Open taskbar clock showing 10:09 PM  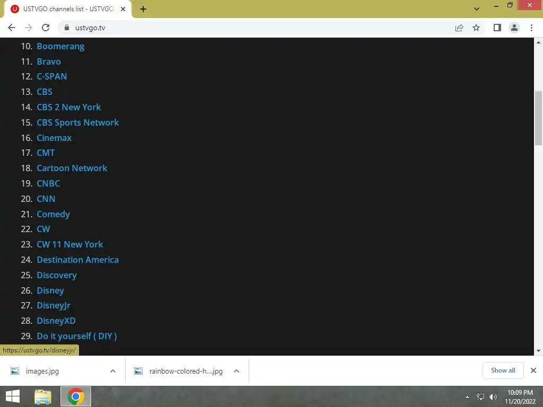pos(520,396)
